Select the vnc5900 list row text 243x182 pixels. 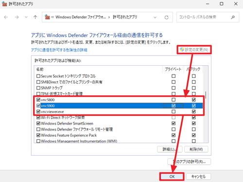tap(48, 106)
